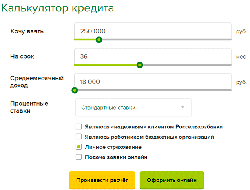Click the Оформить онлайн button
The height and width of the screenshot is (190, 250).
click(171, 180)
